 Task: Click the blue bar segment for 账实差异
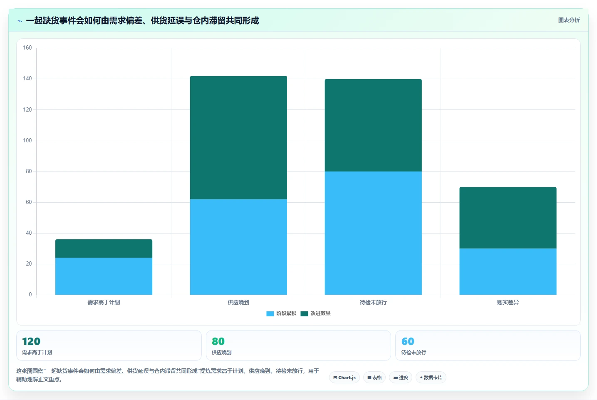[508, 272]
